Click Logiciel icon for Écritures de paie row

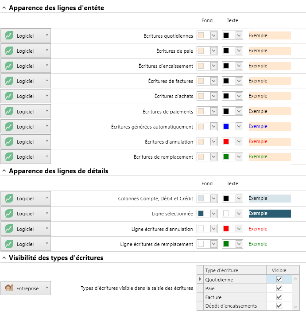pyautogui.click(x=9, y=51)
